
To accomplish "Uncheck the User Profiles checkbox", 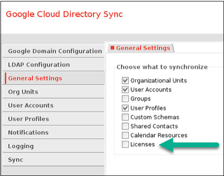I will pyautogui.click(x=125, y=108).
